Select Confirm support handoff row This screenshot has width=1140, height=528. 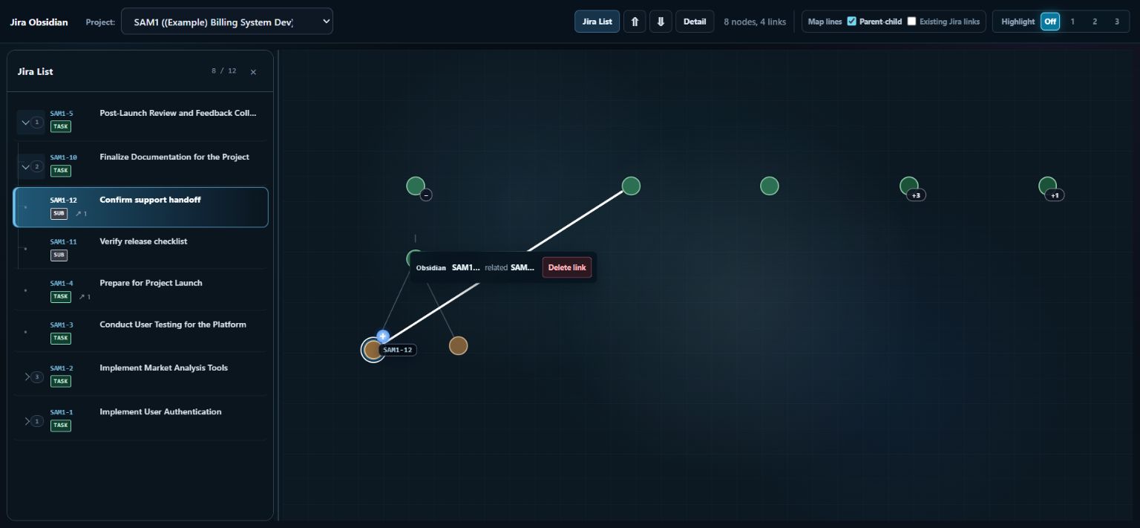click(x=140, y=207)
